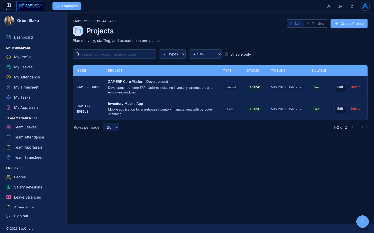Toggle the sidebar panel icon

9,5
